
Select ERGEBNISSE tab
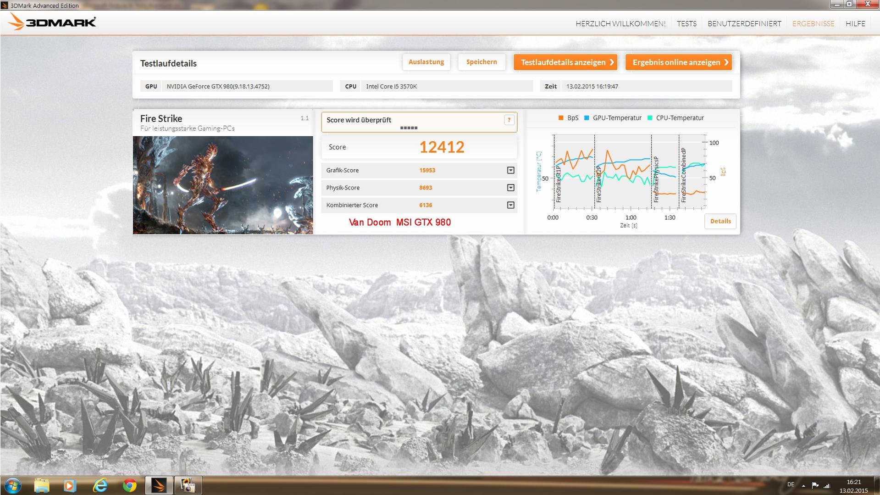(813, 23)
